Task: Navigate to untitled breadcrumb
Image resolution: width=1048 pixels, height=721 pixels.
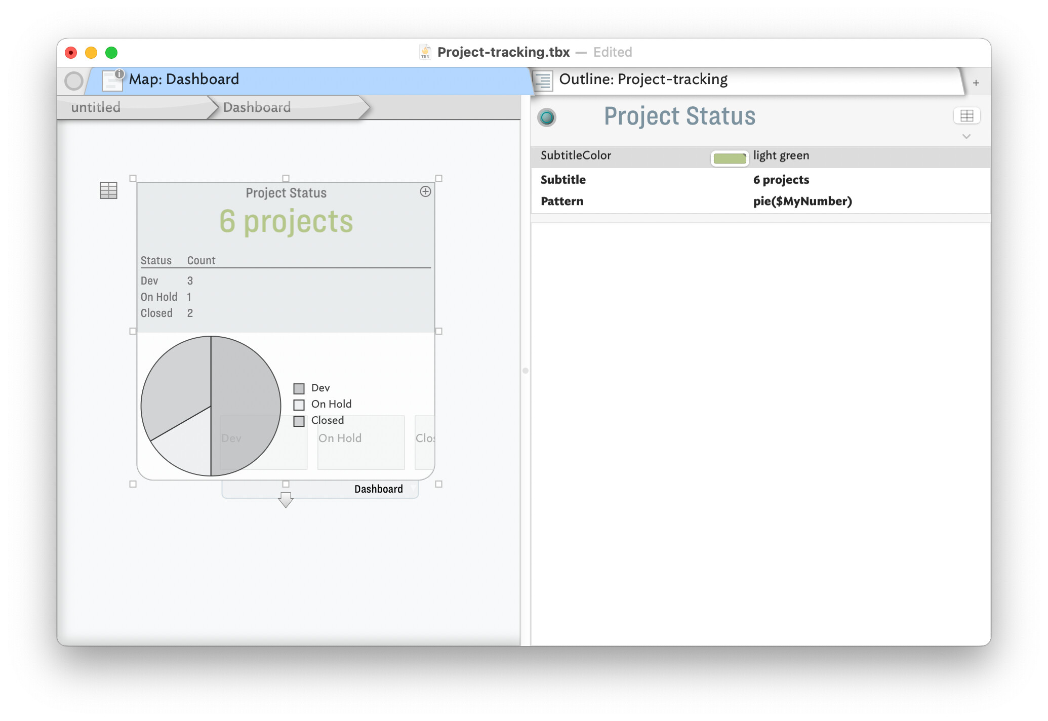Action: point(96,107)
